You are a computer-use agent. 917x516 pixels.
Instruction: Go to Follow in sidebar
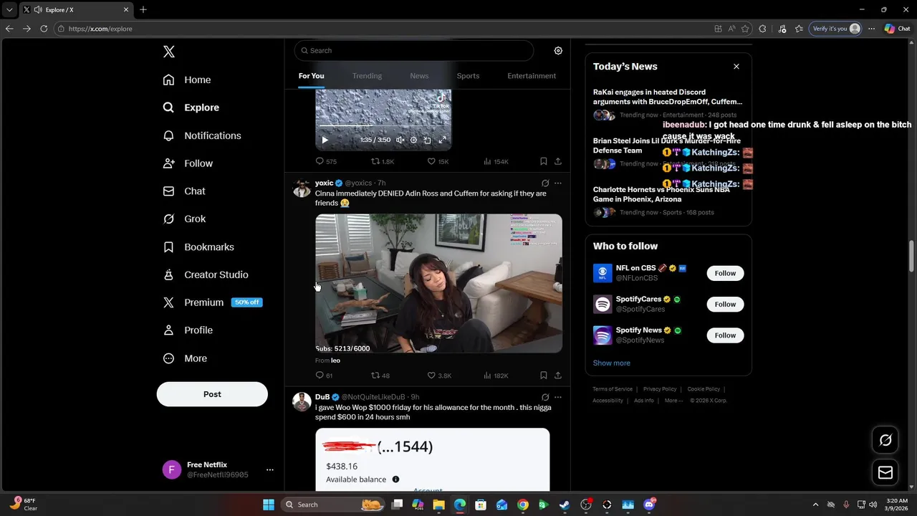188,163
